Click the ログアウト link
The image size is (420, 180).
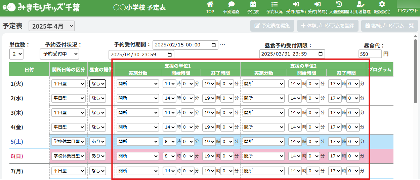pyautogui.click(x=408, y=11)
